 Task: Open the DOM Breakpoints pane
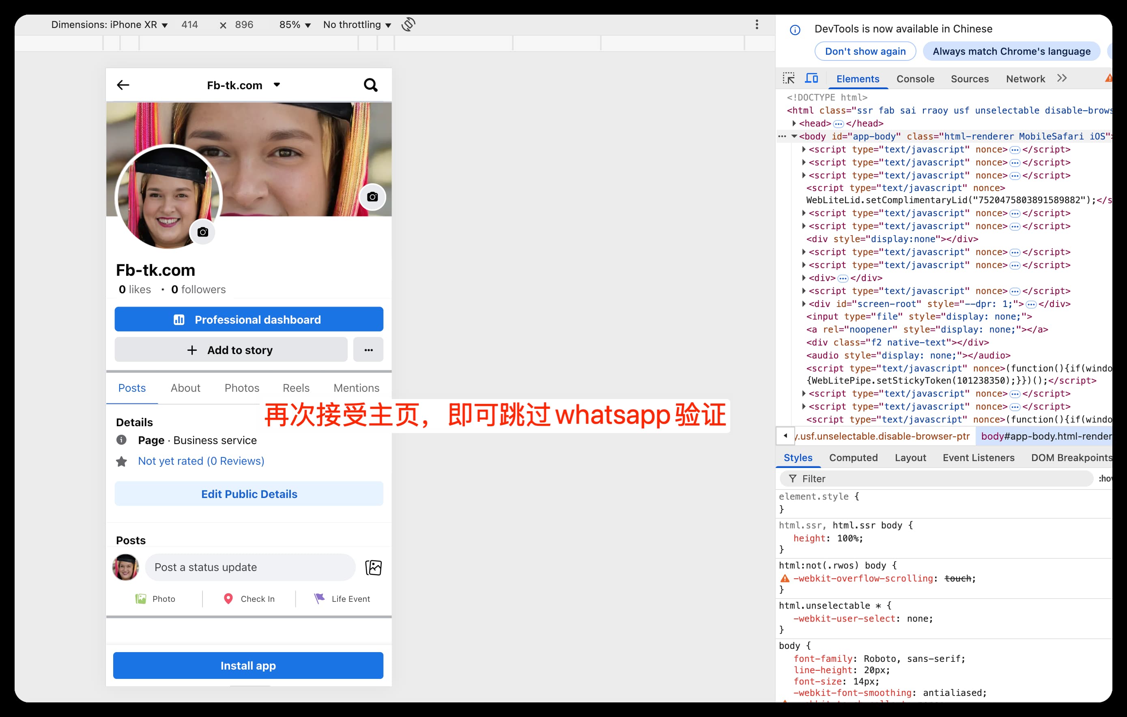tap(1071, 457)
